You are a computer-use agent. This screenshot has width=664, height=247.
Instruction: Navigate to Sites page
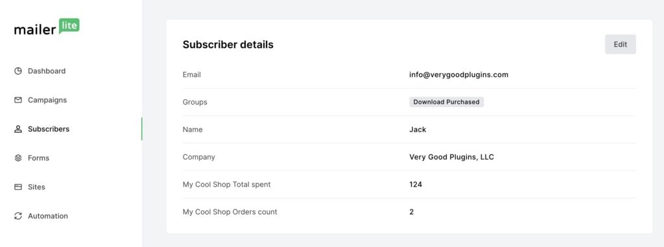pyautogui.click(x=36, y=187)
